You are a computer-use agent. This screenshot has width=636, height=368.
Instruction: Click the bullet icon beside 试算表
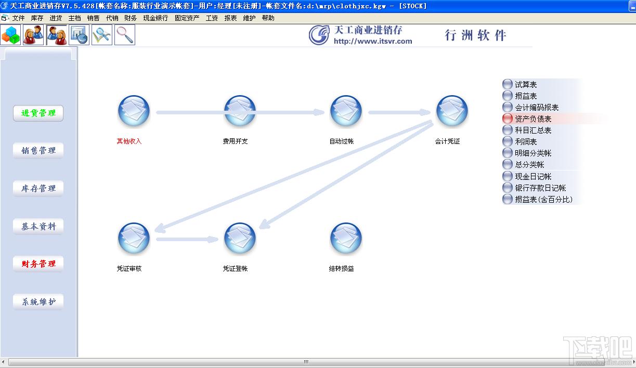(x=508, y=84)
